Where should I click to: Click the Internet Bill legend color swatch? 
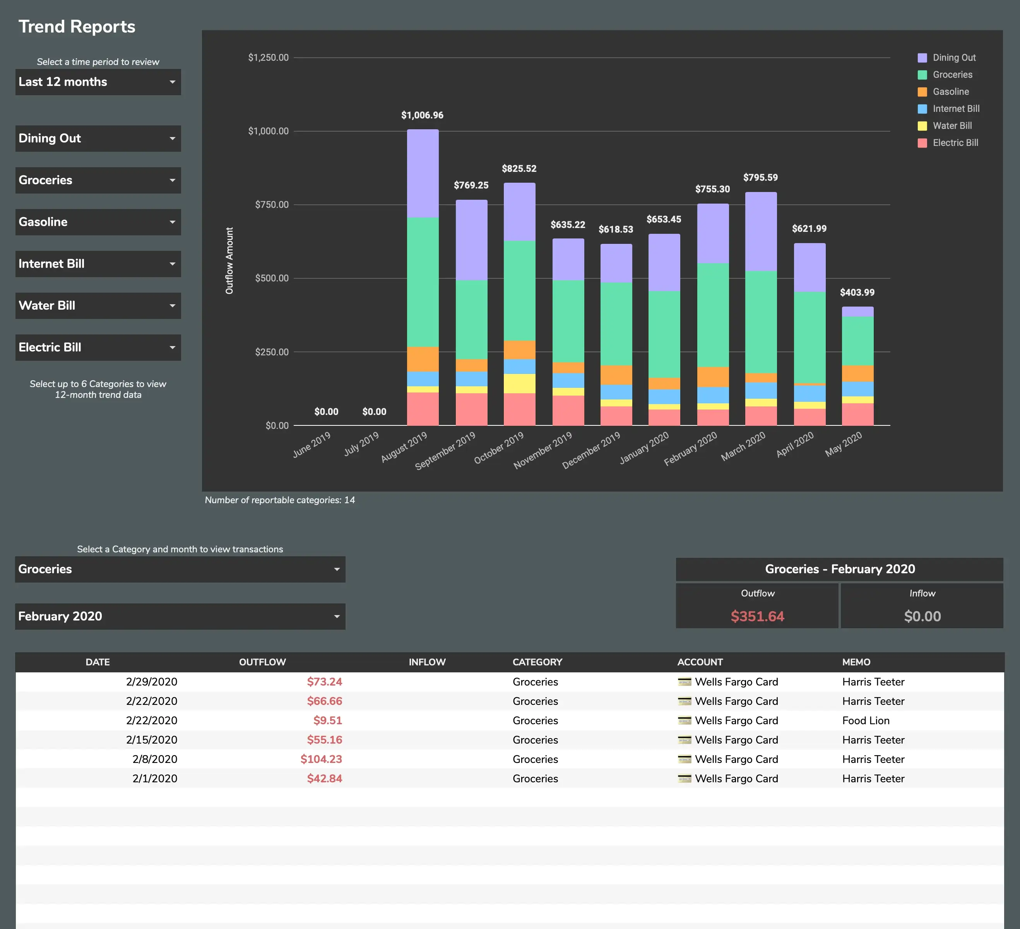click(922, 109)
